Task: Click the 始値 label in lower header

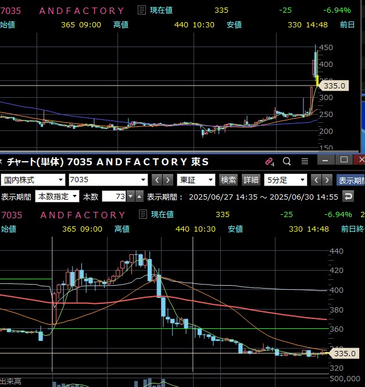Action: point(9,229)
